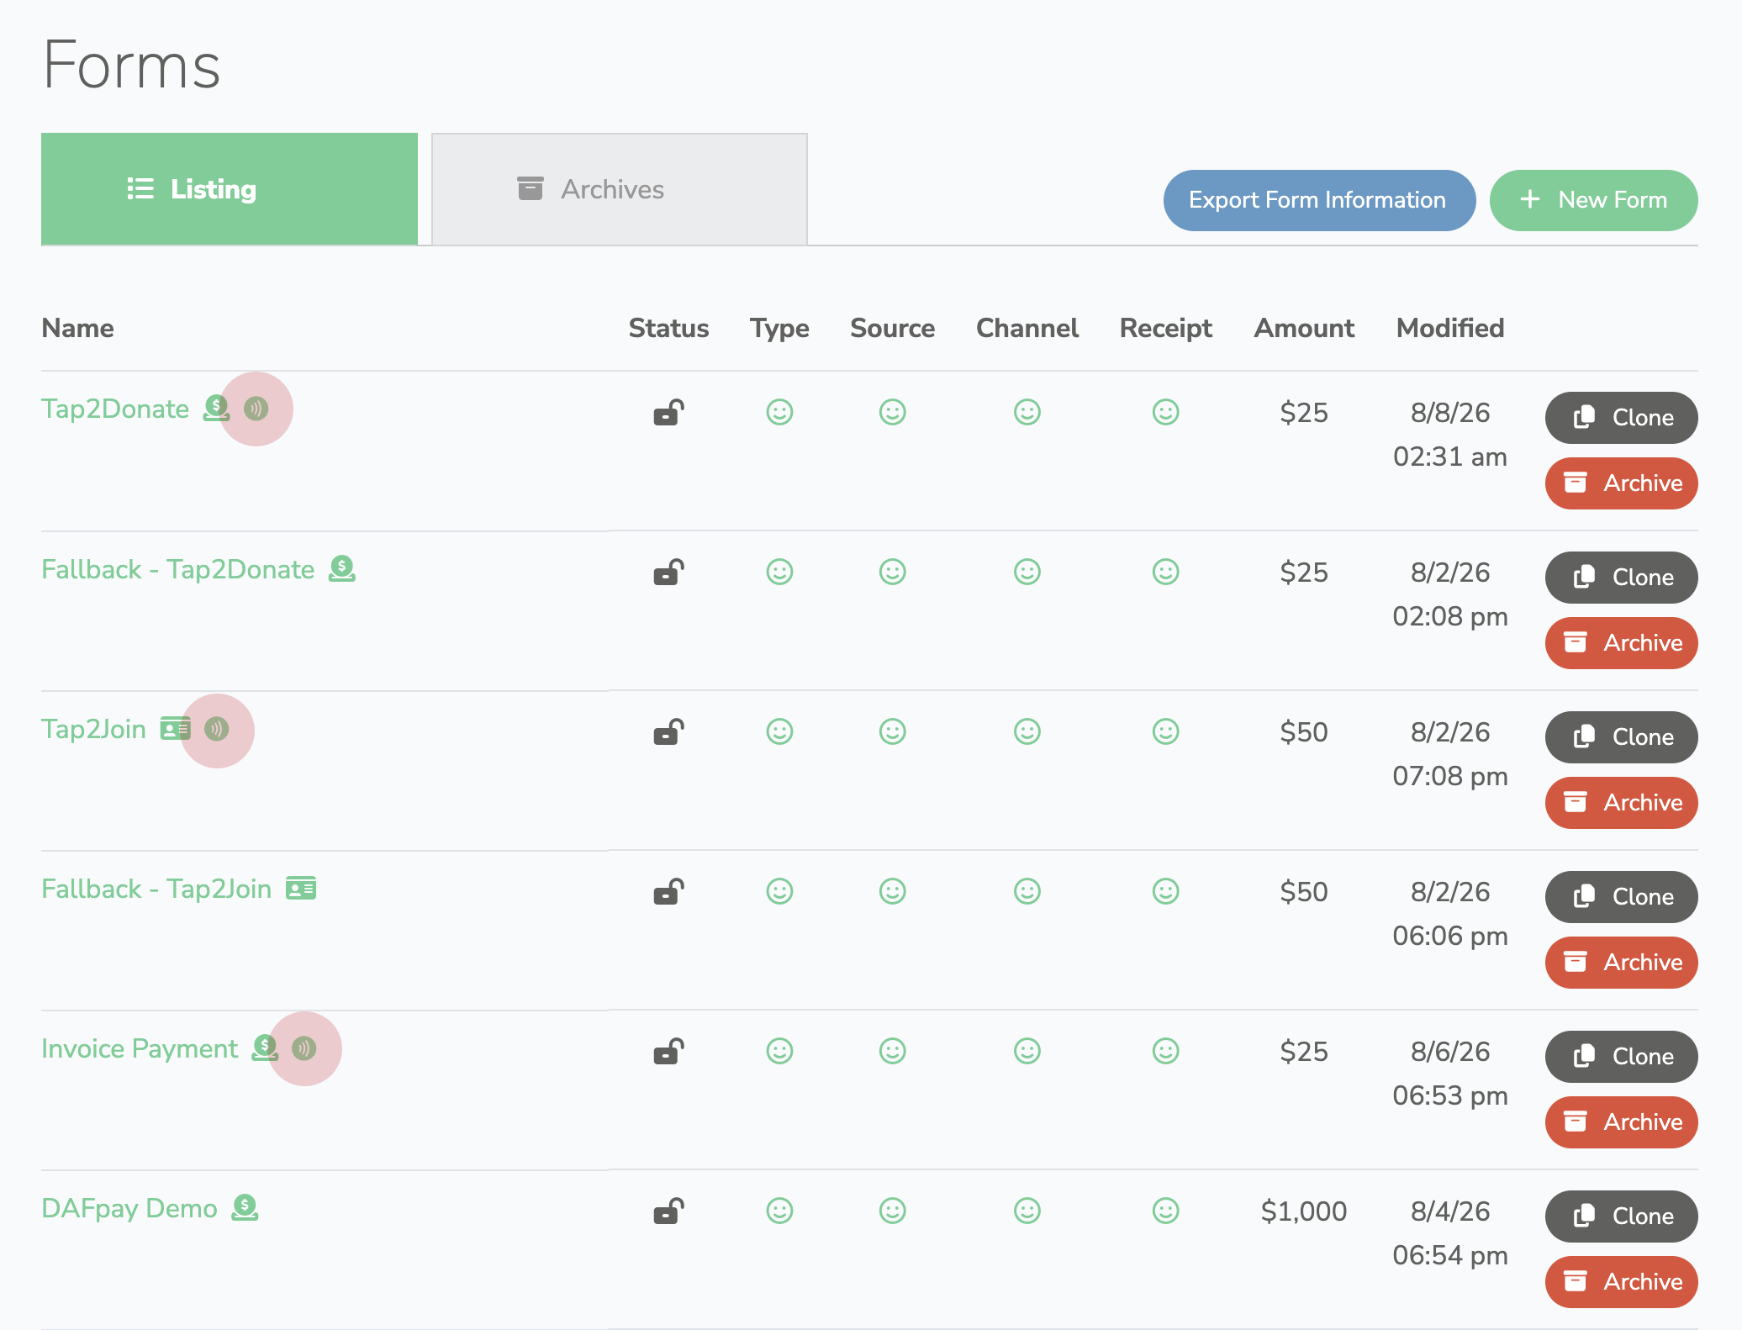Archive the Invoice Payment form
Screen dimensions: 1742x1330
point(1621,1122)
